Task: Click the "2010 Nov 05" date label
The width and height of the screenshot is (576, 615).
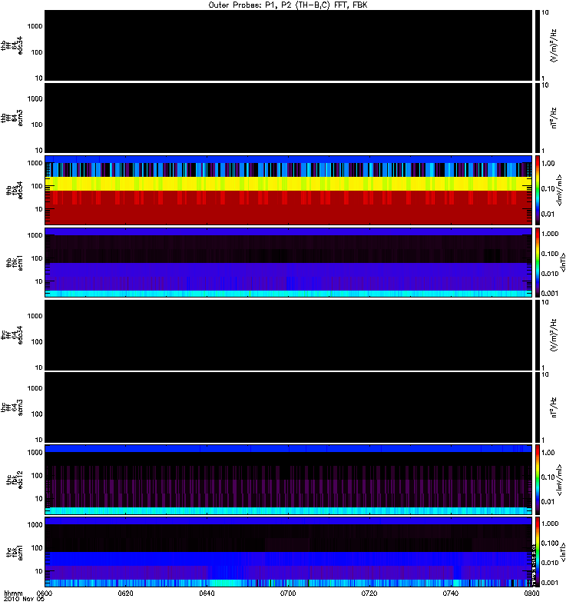Action: point(24,599)
